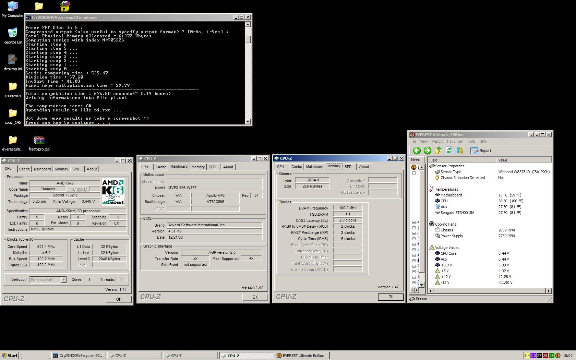Go up one level in EVEREST toolbar
576x360 pixels.
438,151
